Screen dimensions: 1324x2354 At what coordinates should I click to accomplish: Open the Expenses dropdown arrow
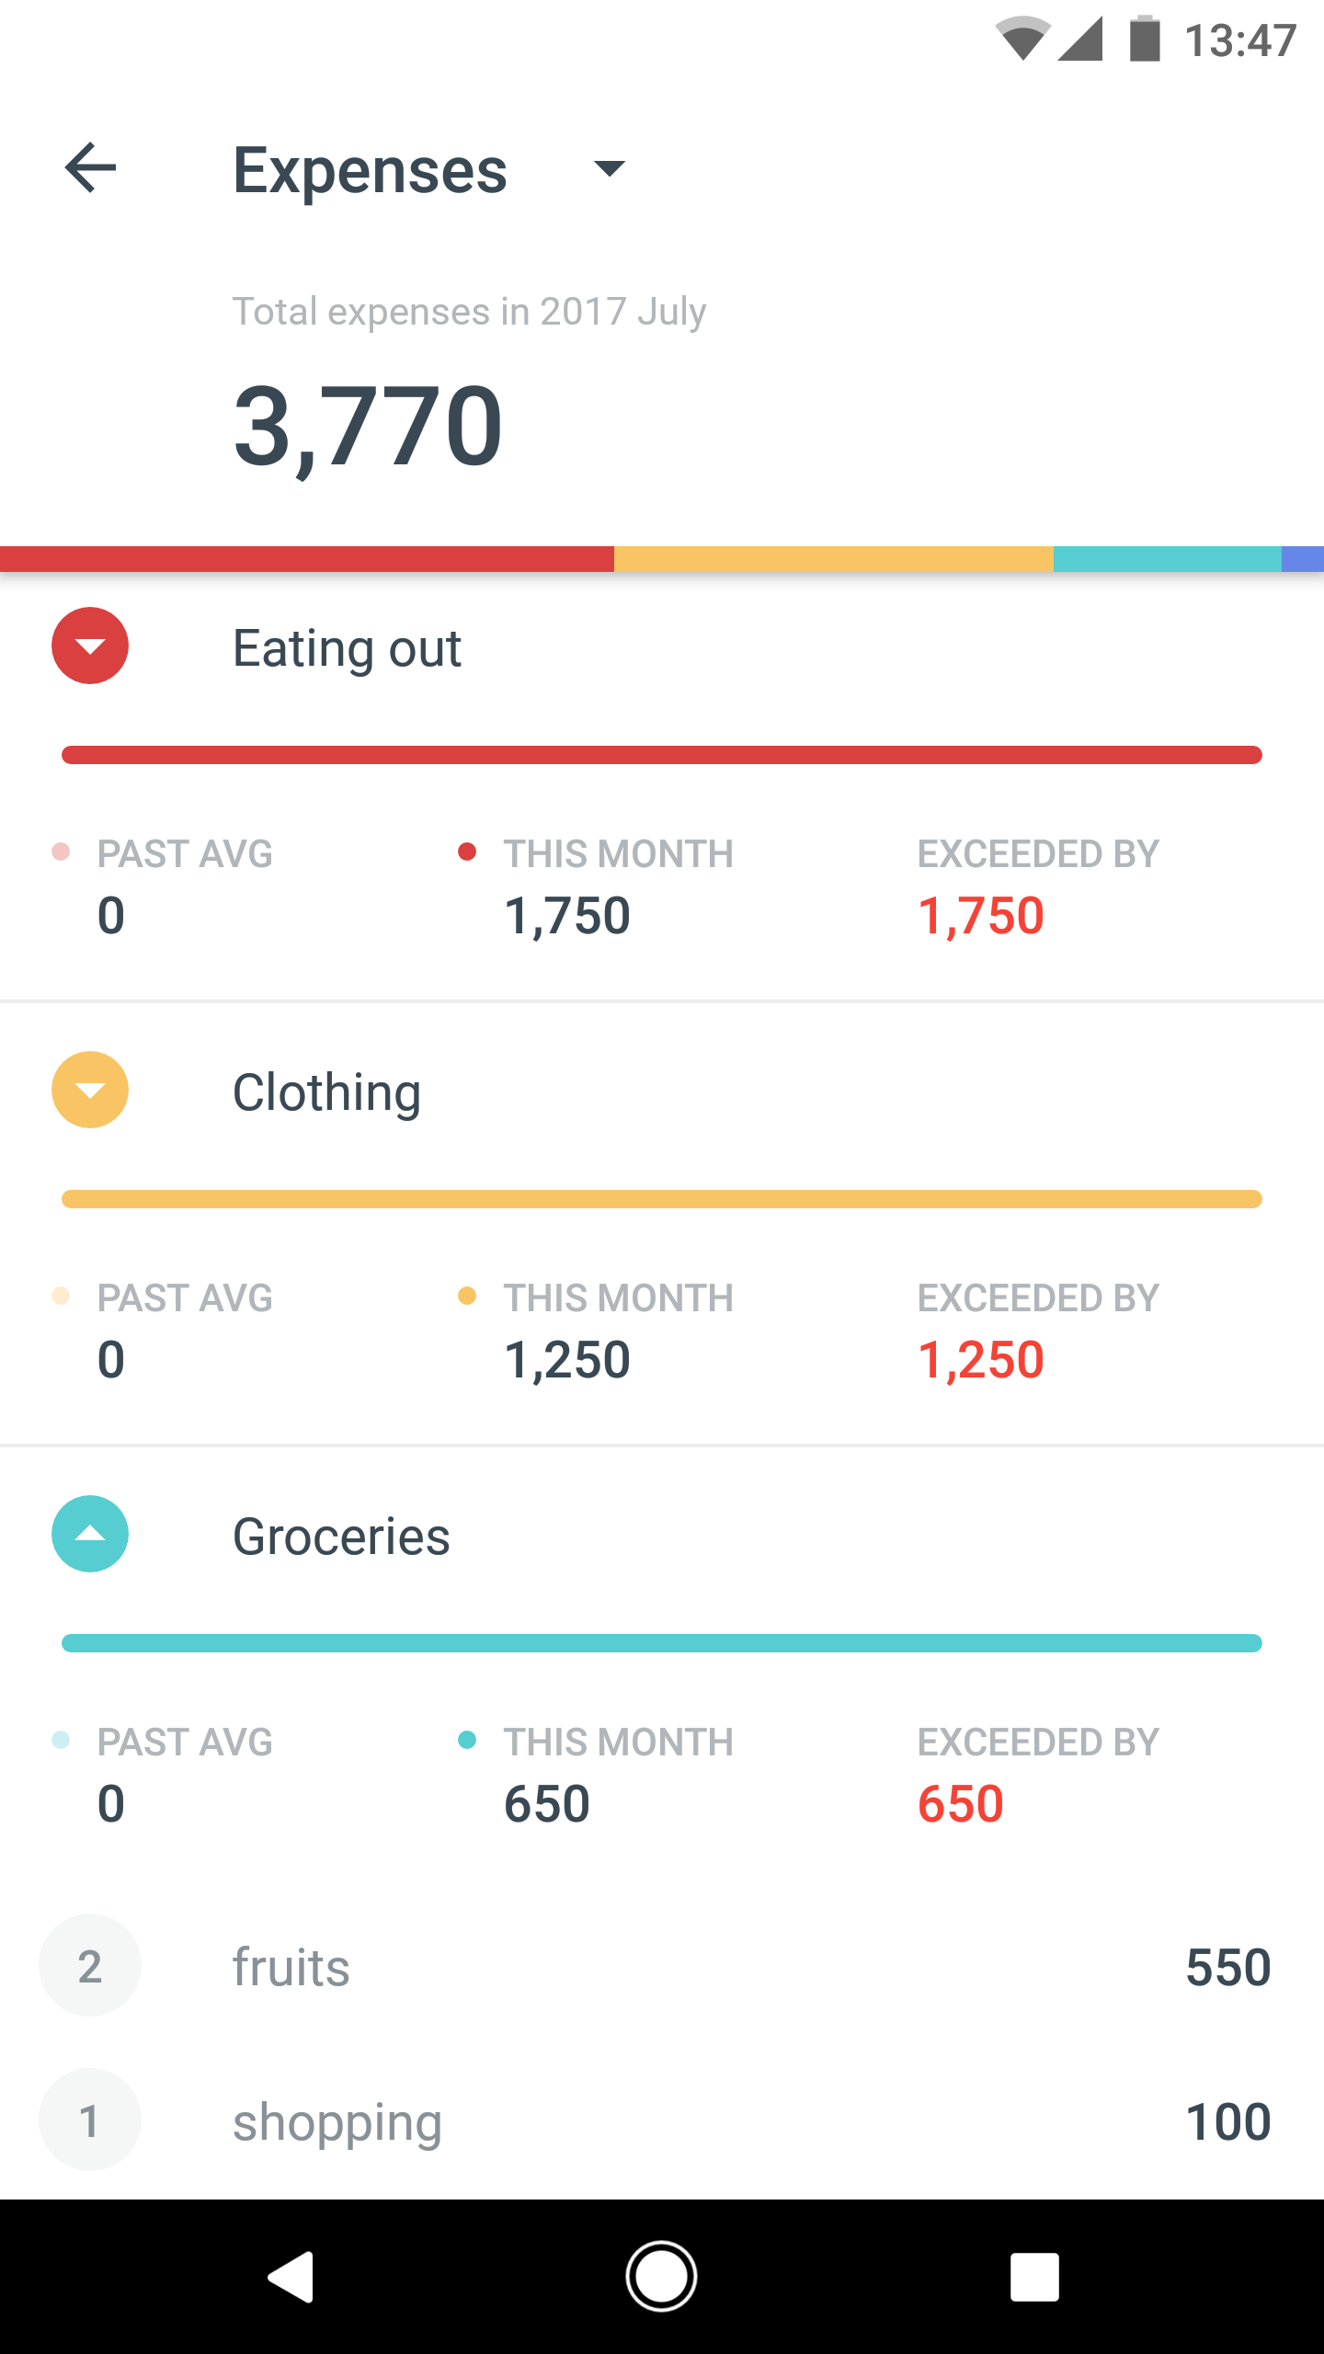click(x=609, y=168)
